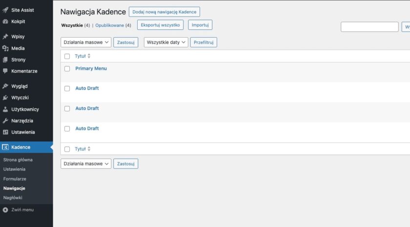The image size is (410, 227).
Task: Toggle select-all checkbox in table header
Action: point(67,56)
